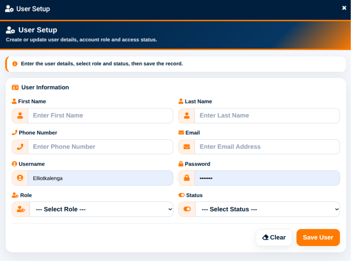The height and width of the screenshot is (261, 351).
Task: Click the ID card icon beside User Information
Action: pyautogui.click(x=15, y=87)
